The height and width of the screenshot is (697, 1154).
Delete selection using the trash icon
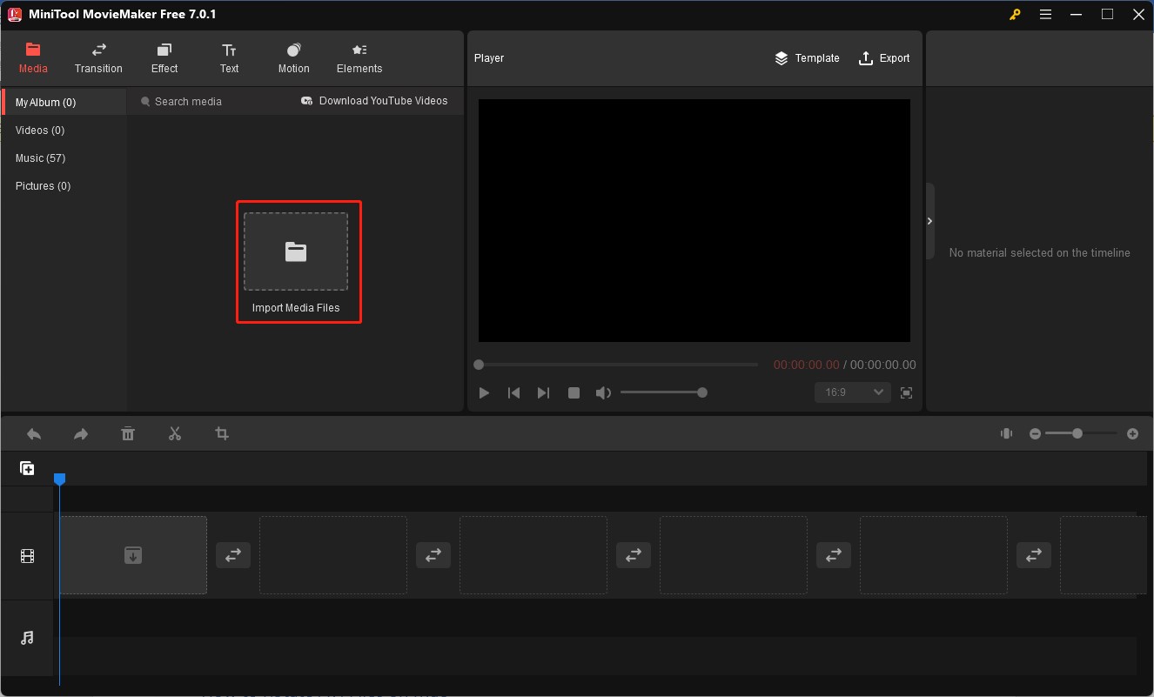(x=128, y=433)
